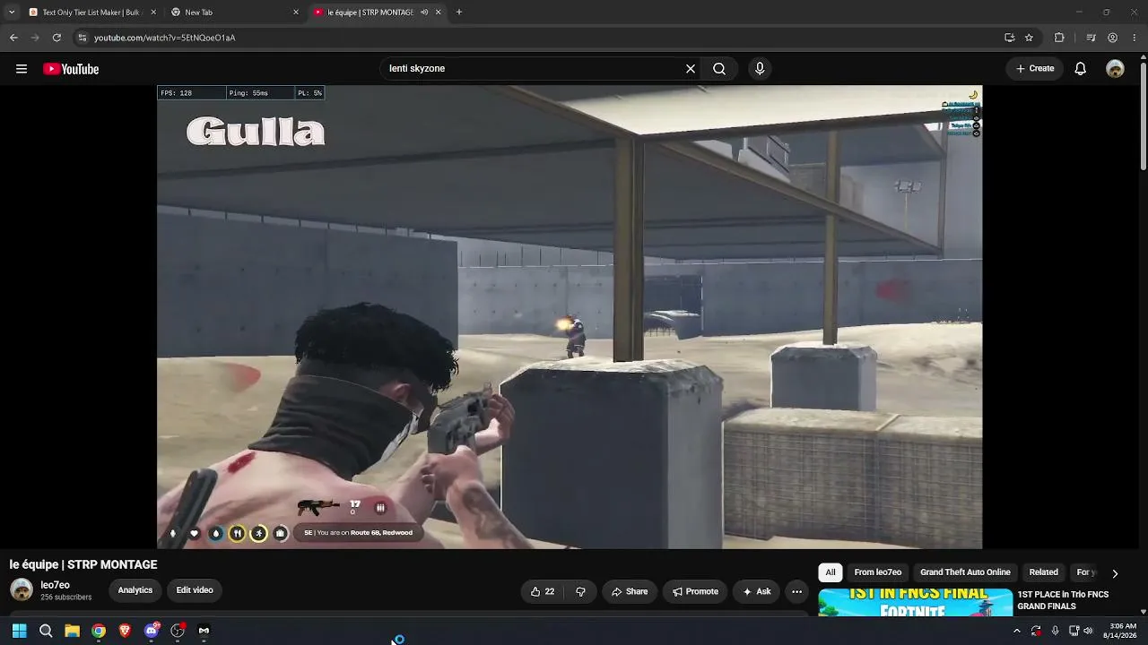This screenshot has height=645, width=1148.
Task: Open Chrome's three-dot menu
Action: click(1134, 38)
